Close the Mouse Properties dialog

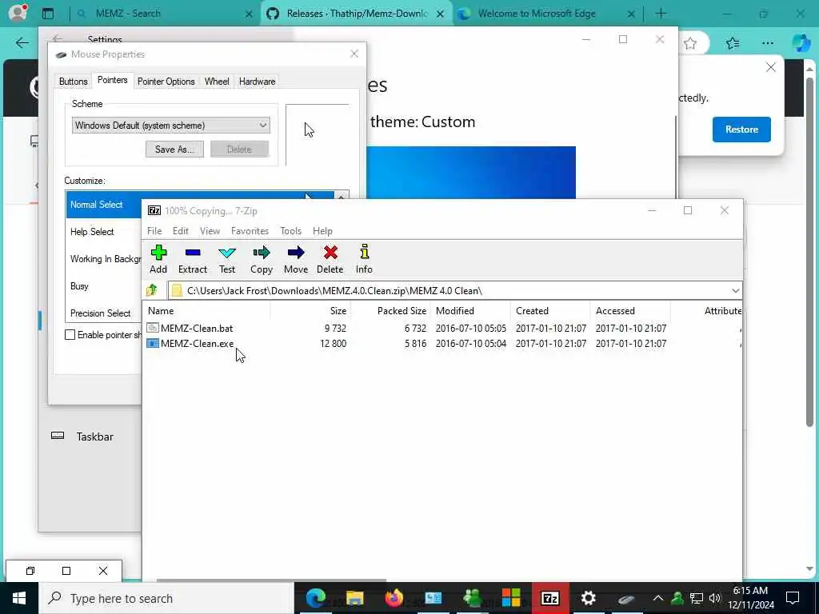354,54
